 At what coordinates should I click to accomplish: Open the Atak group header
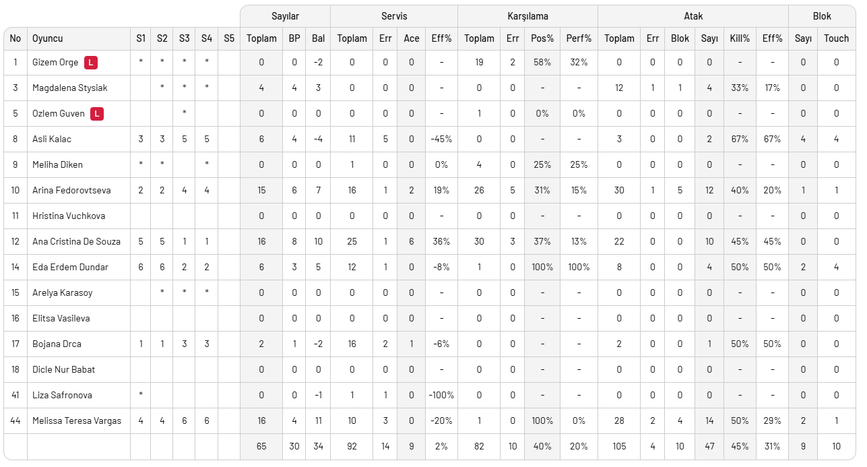click(x=693, y=16)
